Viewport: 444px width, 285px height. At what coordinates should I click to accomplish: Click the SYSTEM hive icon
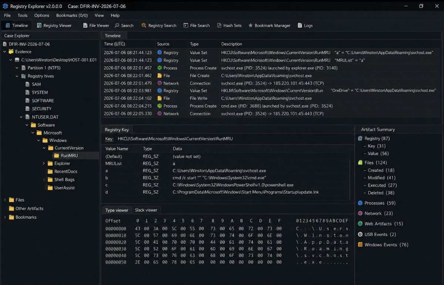point(28,92)
